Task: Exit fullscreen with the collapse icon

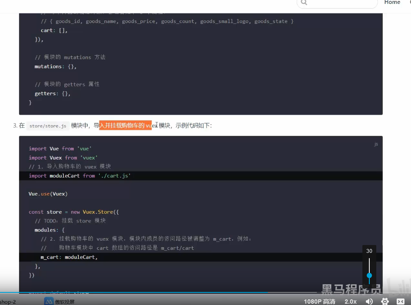Action: 401,302
